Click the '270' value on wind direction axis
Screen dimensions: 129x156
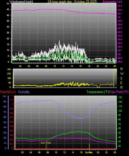(x=9, y=74)
